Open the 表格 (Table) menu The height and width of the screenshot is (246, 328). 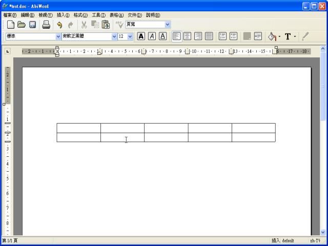(x=116, y=15)
